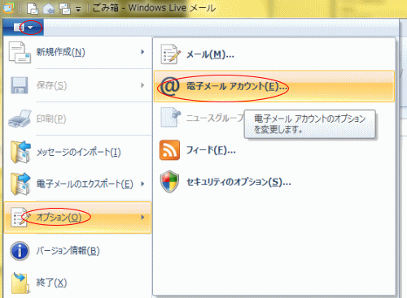Click the email export folder icon

pos(20,184)
